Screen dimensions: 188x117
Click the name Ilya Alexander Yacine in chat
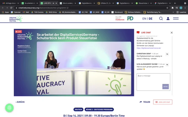pyautogui.click(x=147, y=64)
